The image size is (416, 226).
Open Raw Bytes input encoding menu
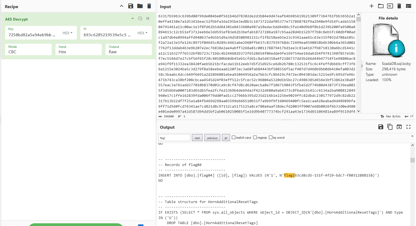pos(391,117)
